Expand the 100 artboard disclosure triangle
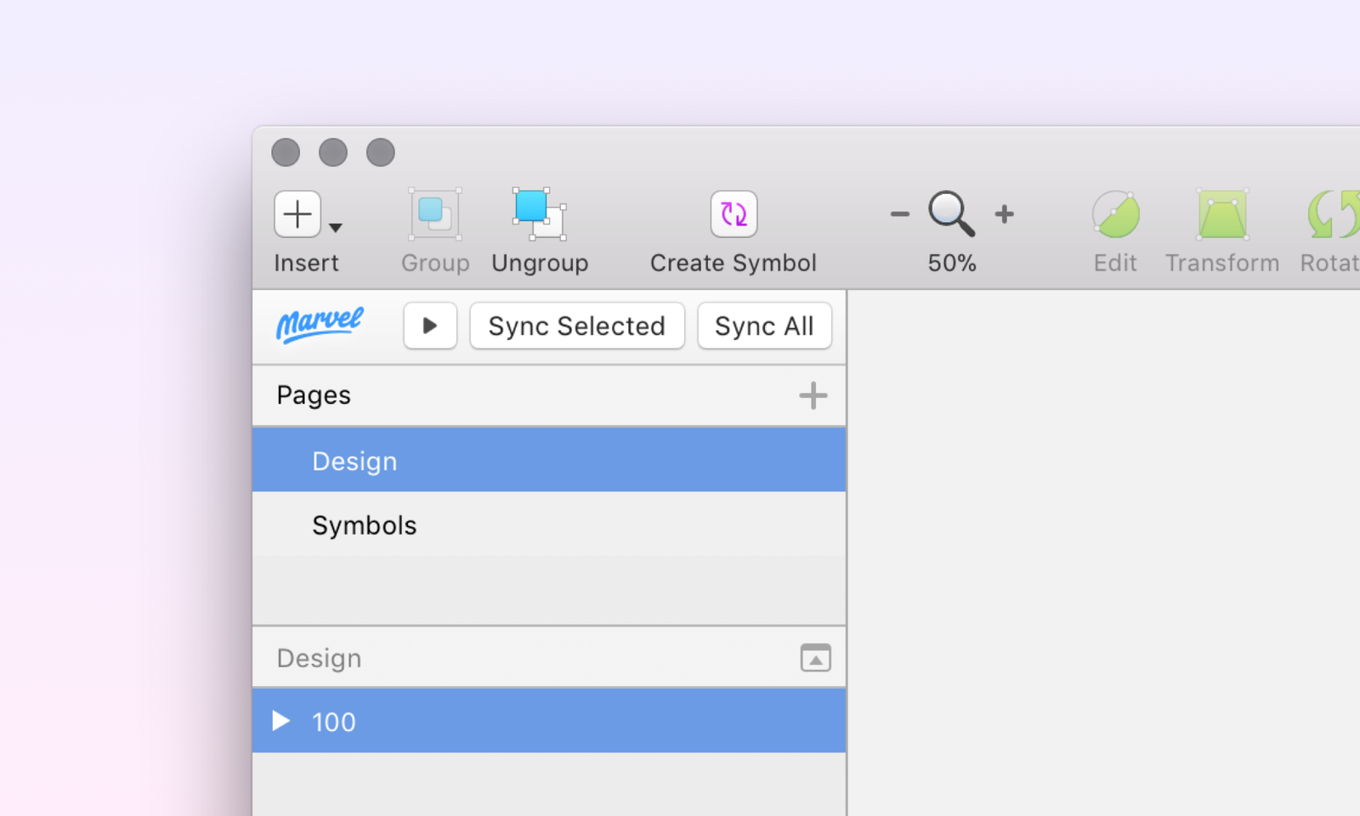The width and height of the screenshot is (1360, 816). point(280,722)
